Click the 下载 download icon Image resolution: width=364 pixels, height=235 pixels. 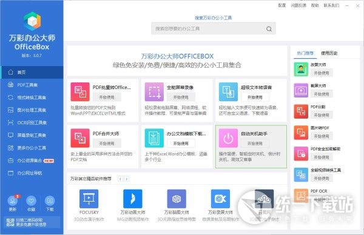point(50,200)
